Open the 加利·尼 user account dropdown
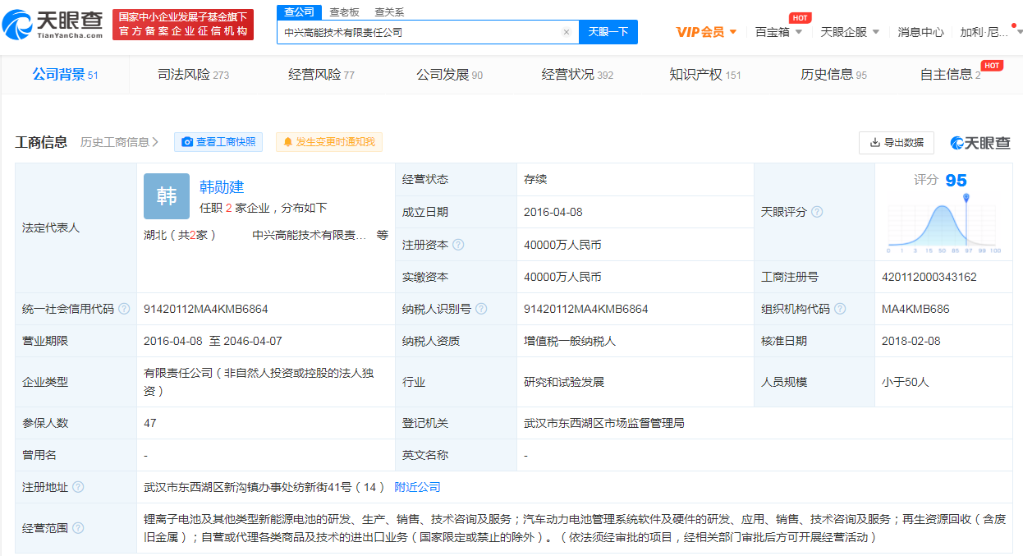Screen dimensions: 1023x556 tap(991, 32)
